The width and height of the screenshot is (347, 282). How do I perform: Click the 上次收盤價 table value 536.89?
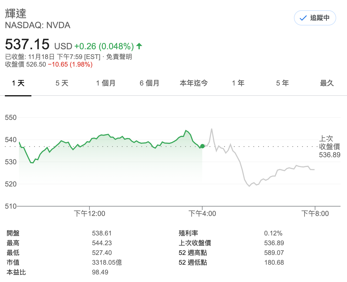(x=274, y=243)
